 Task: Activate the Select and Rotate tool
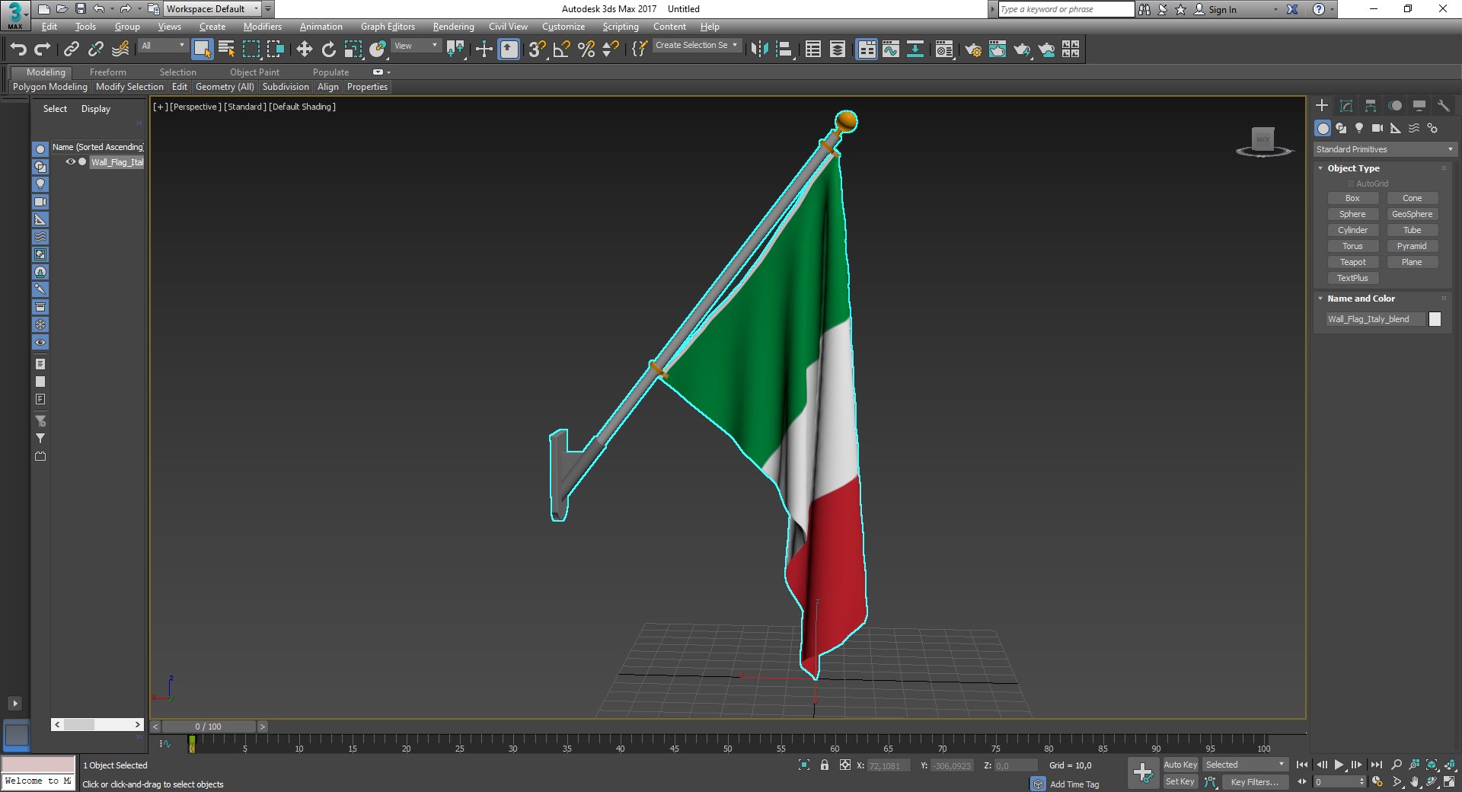328,49
